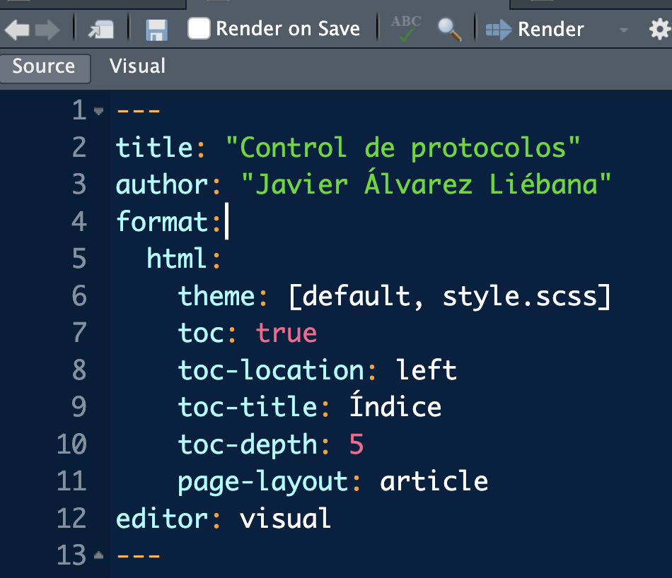Collapse YAML header fold arrow at line 1

98,112
